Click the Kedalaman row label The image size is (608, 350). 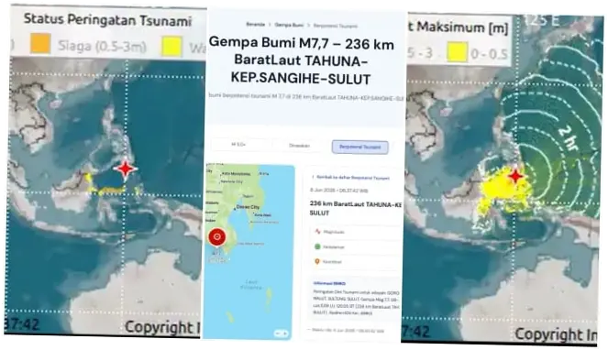point(334,246)
